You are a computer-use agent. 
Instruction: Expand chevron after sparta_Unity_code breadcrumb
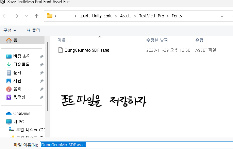click(x=116, y=16)
